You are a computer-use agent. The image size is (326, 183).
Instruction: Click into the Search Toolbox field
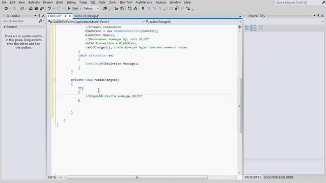point(20,21)
